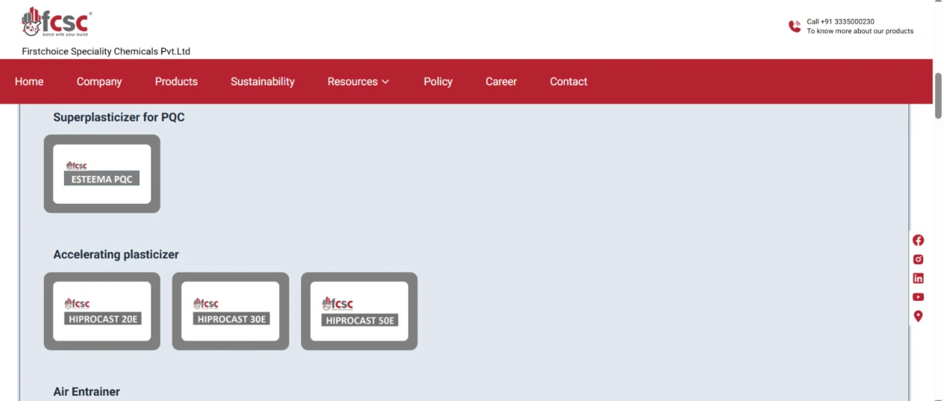Open the HIPROCAST 50E product card
This screenshot has height=401, width=944.
click(359, 311)
